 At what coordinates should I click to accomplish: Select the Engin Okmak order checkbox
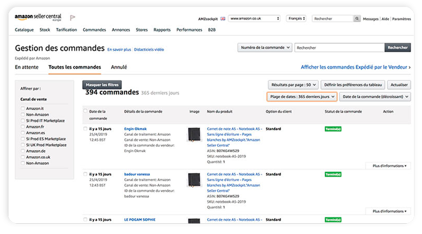(85, 128)
